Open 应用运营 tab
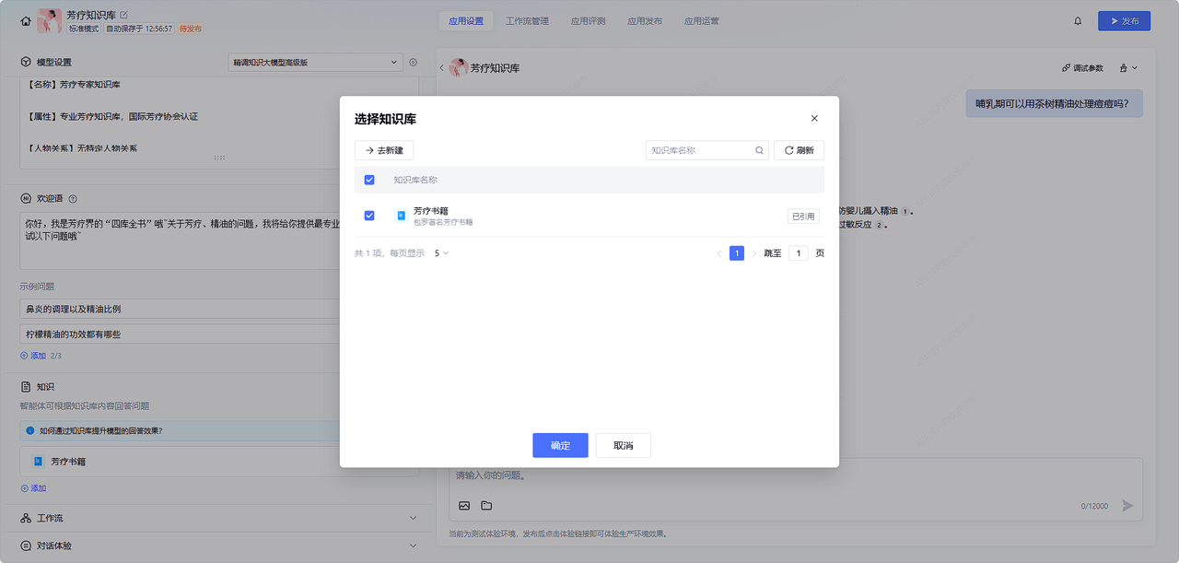 (x=702, y=21)
